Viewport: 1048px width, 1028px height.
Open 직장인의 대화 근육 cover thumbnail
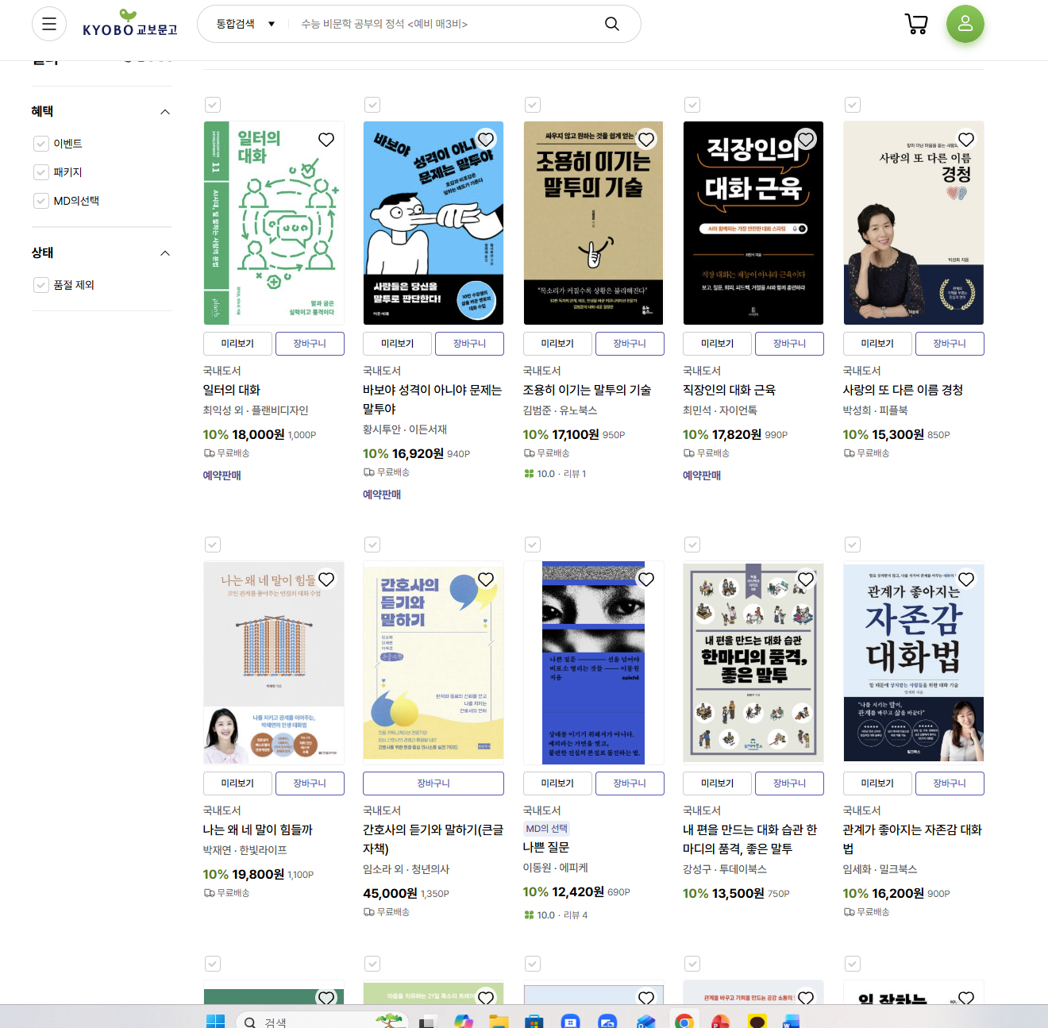pos(753,223)
